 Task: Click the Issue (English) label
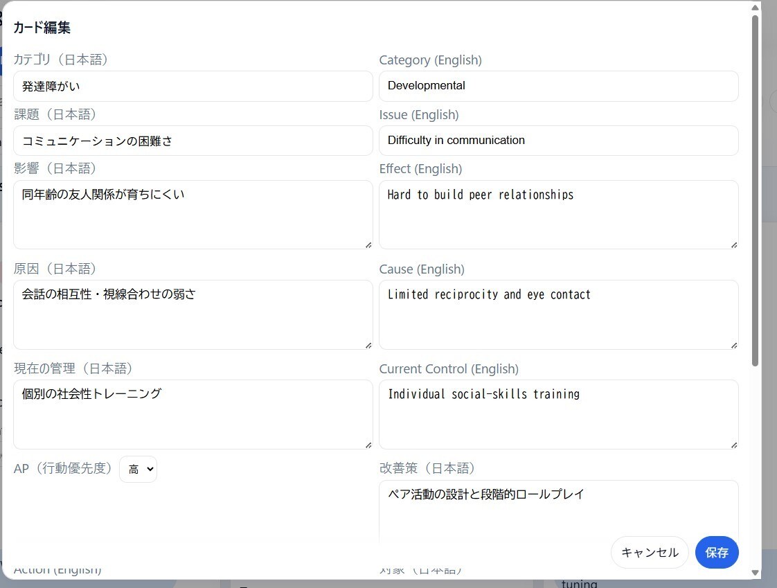pyautogui.click(x=419, y=114)
